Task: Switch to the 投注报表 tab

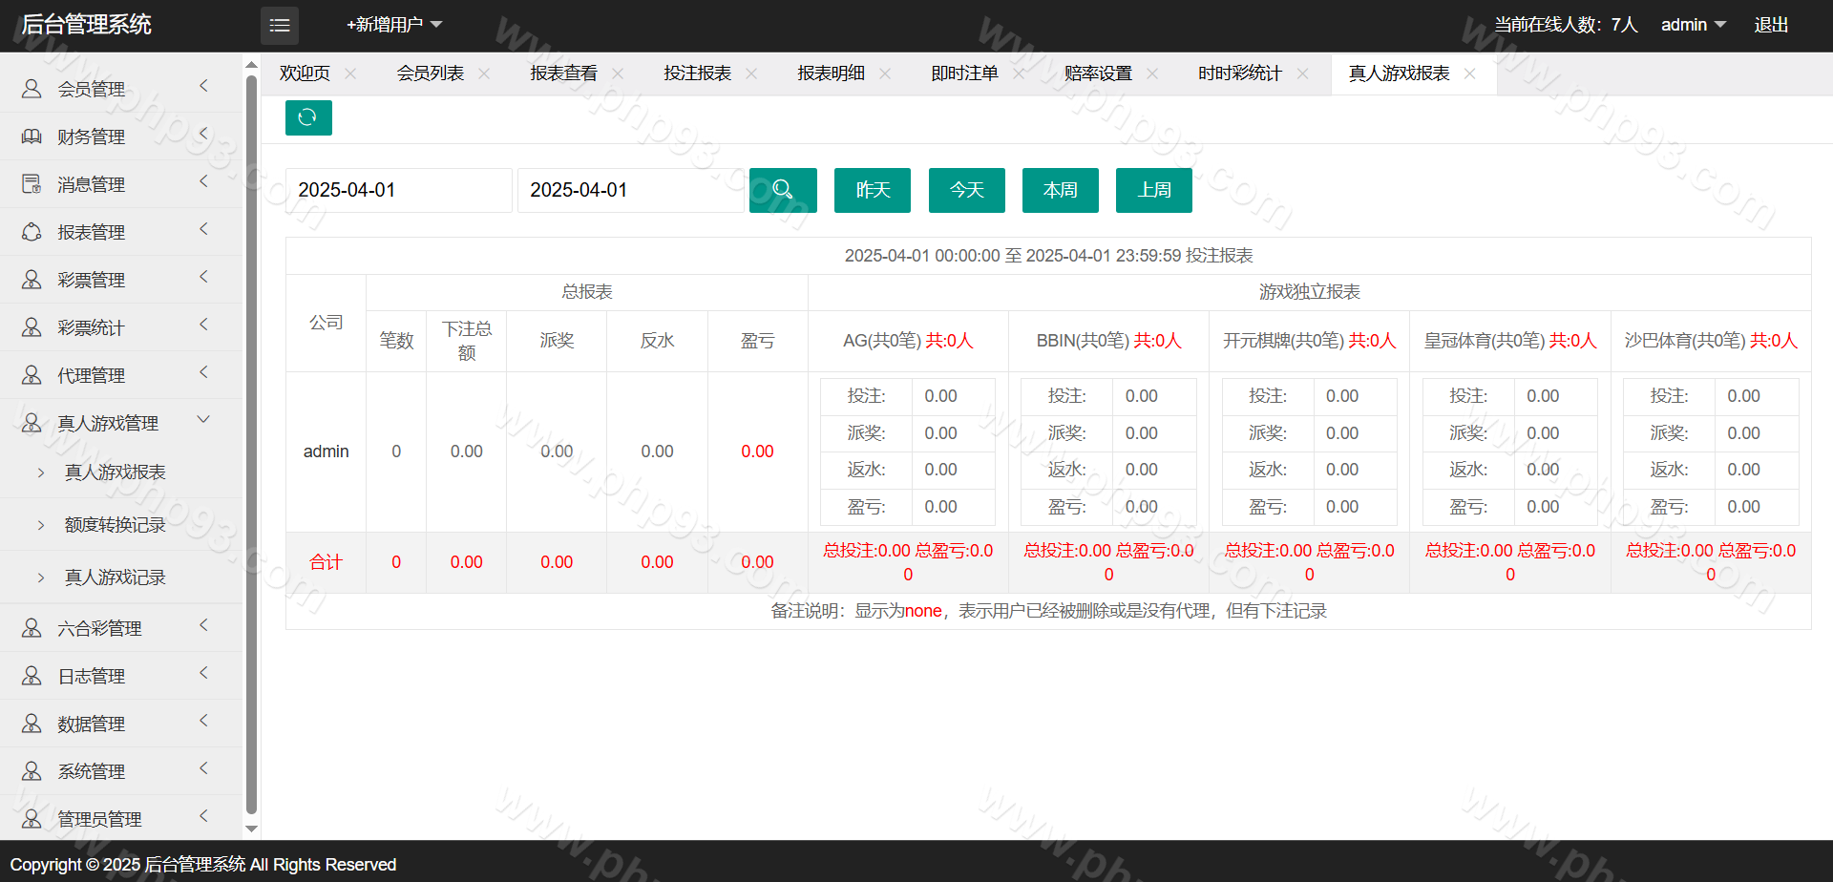Action: click(x=697, y=73)
